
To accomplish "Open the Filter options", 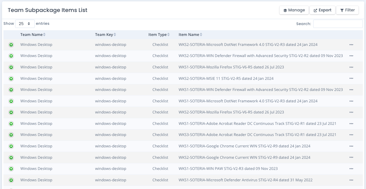I will [347, 10].
